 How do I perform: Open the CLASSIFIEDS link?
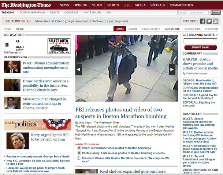pyautogui.click(x=192, y=29)
